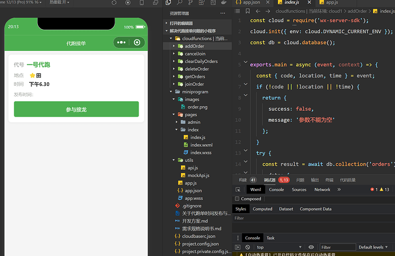Click the detach simulator window icon

tap(156, 2)
